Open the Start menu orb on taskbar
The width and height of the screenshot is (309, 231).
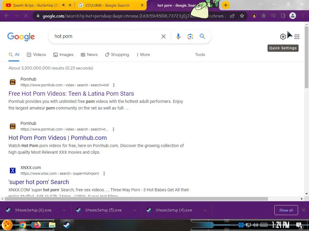coord(7,225)
